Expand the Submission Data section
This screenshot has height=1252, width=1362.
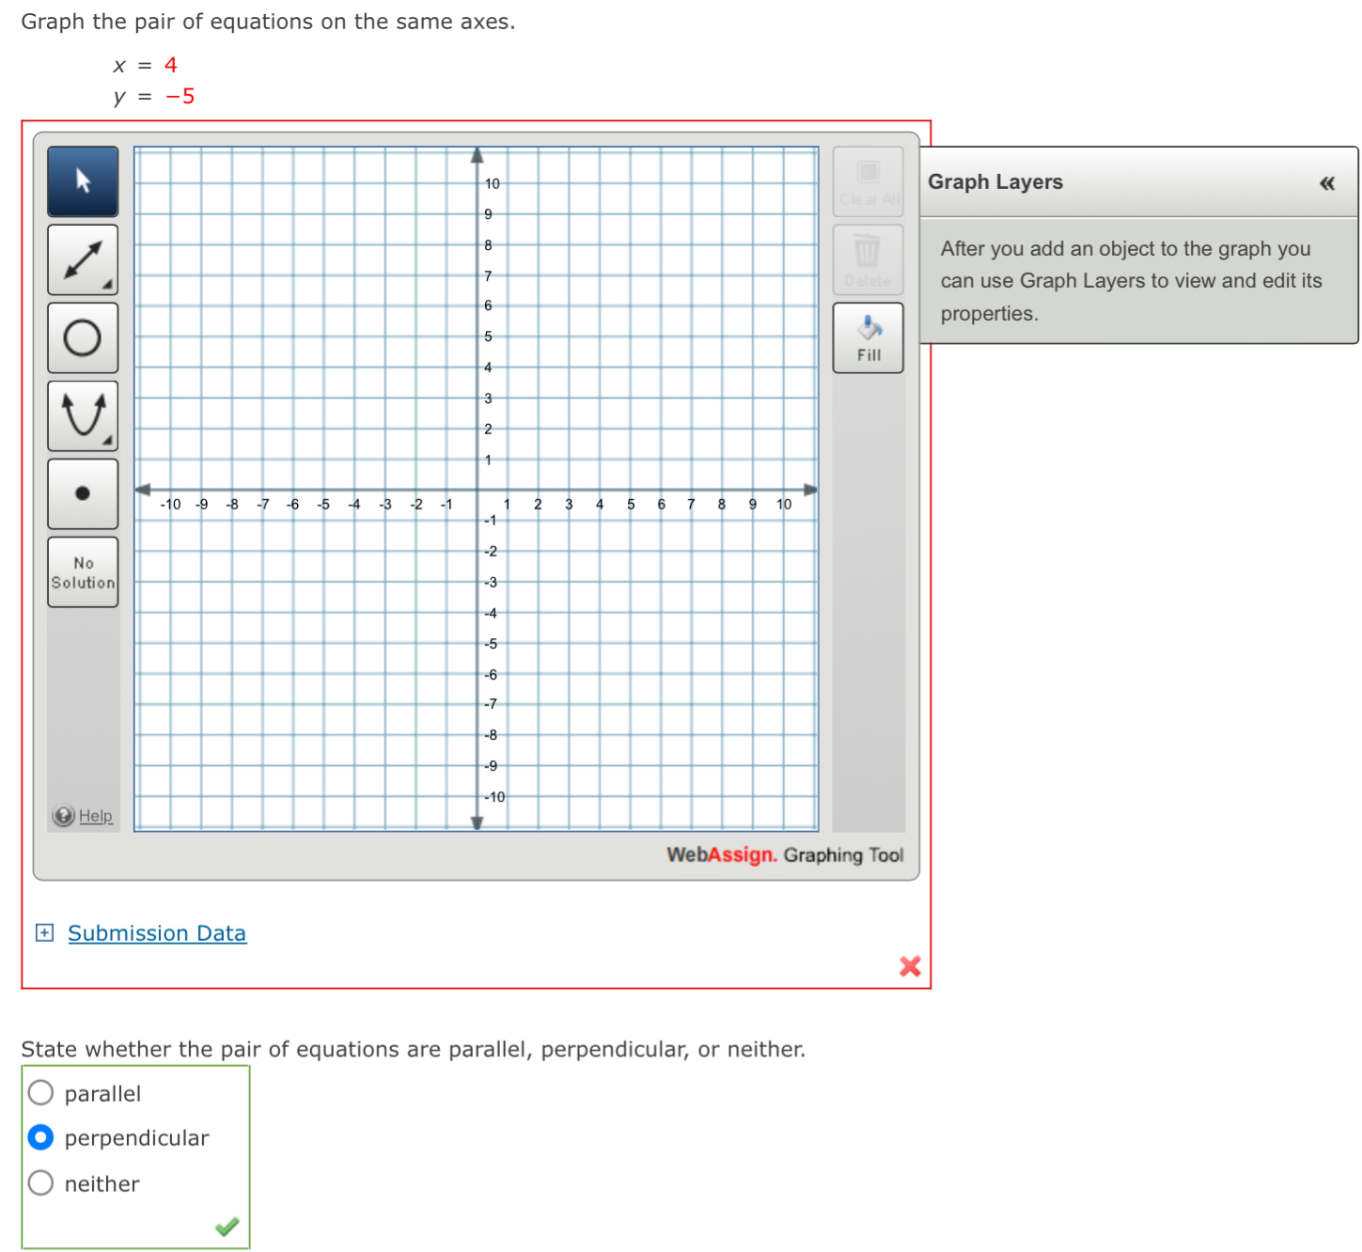[43, 932]
